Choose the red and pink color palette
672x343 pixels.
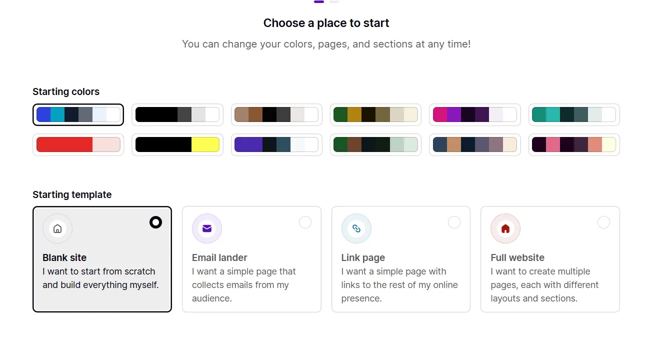pyautogui.click(x=78, y=145)
